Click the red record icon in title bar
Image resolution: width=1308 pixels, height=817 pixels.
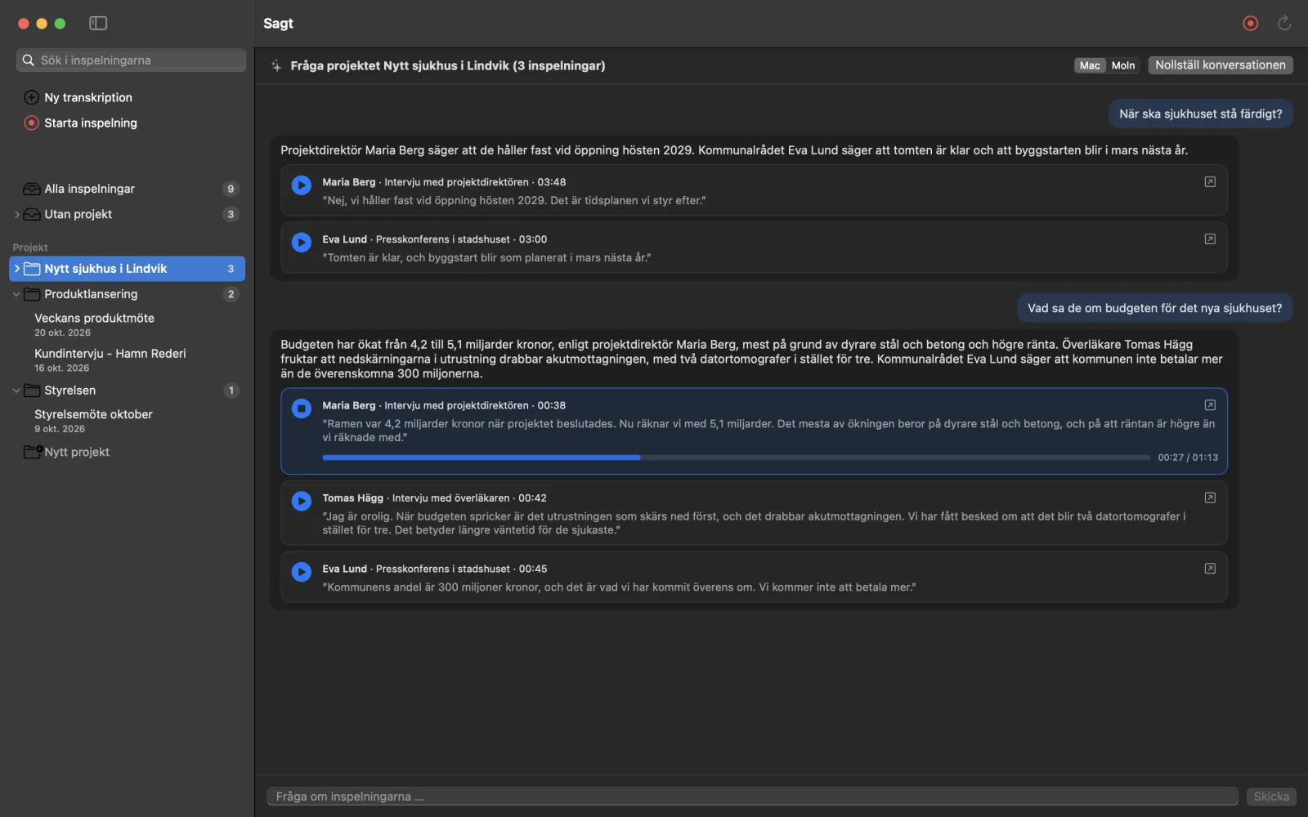click(1250, 23)
